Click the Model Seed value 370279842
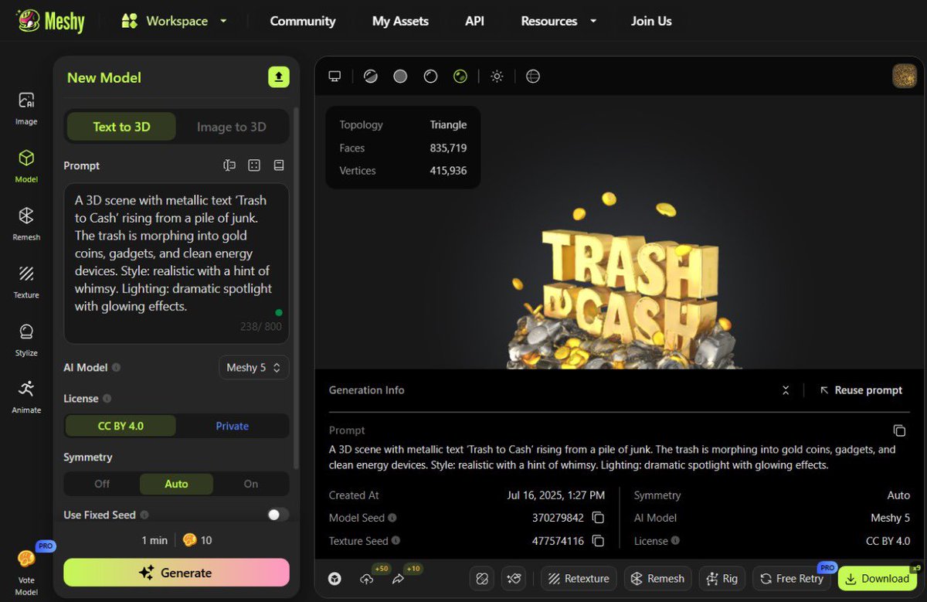Screen dimensions: 927x602 (x=559, y=518)
